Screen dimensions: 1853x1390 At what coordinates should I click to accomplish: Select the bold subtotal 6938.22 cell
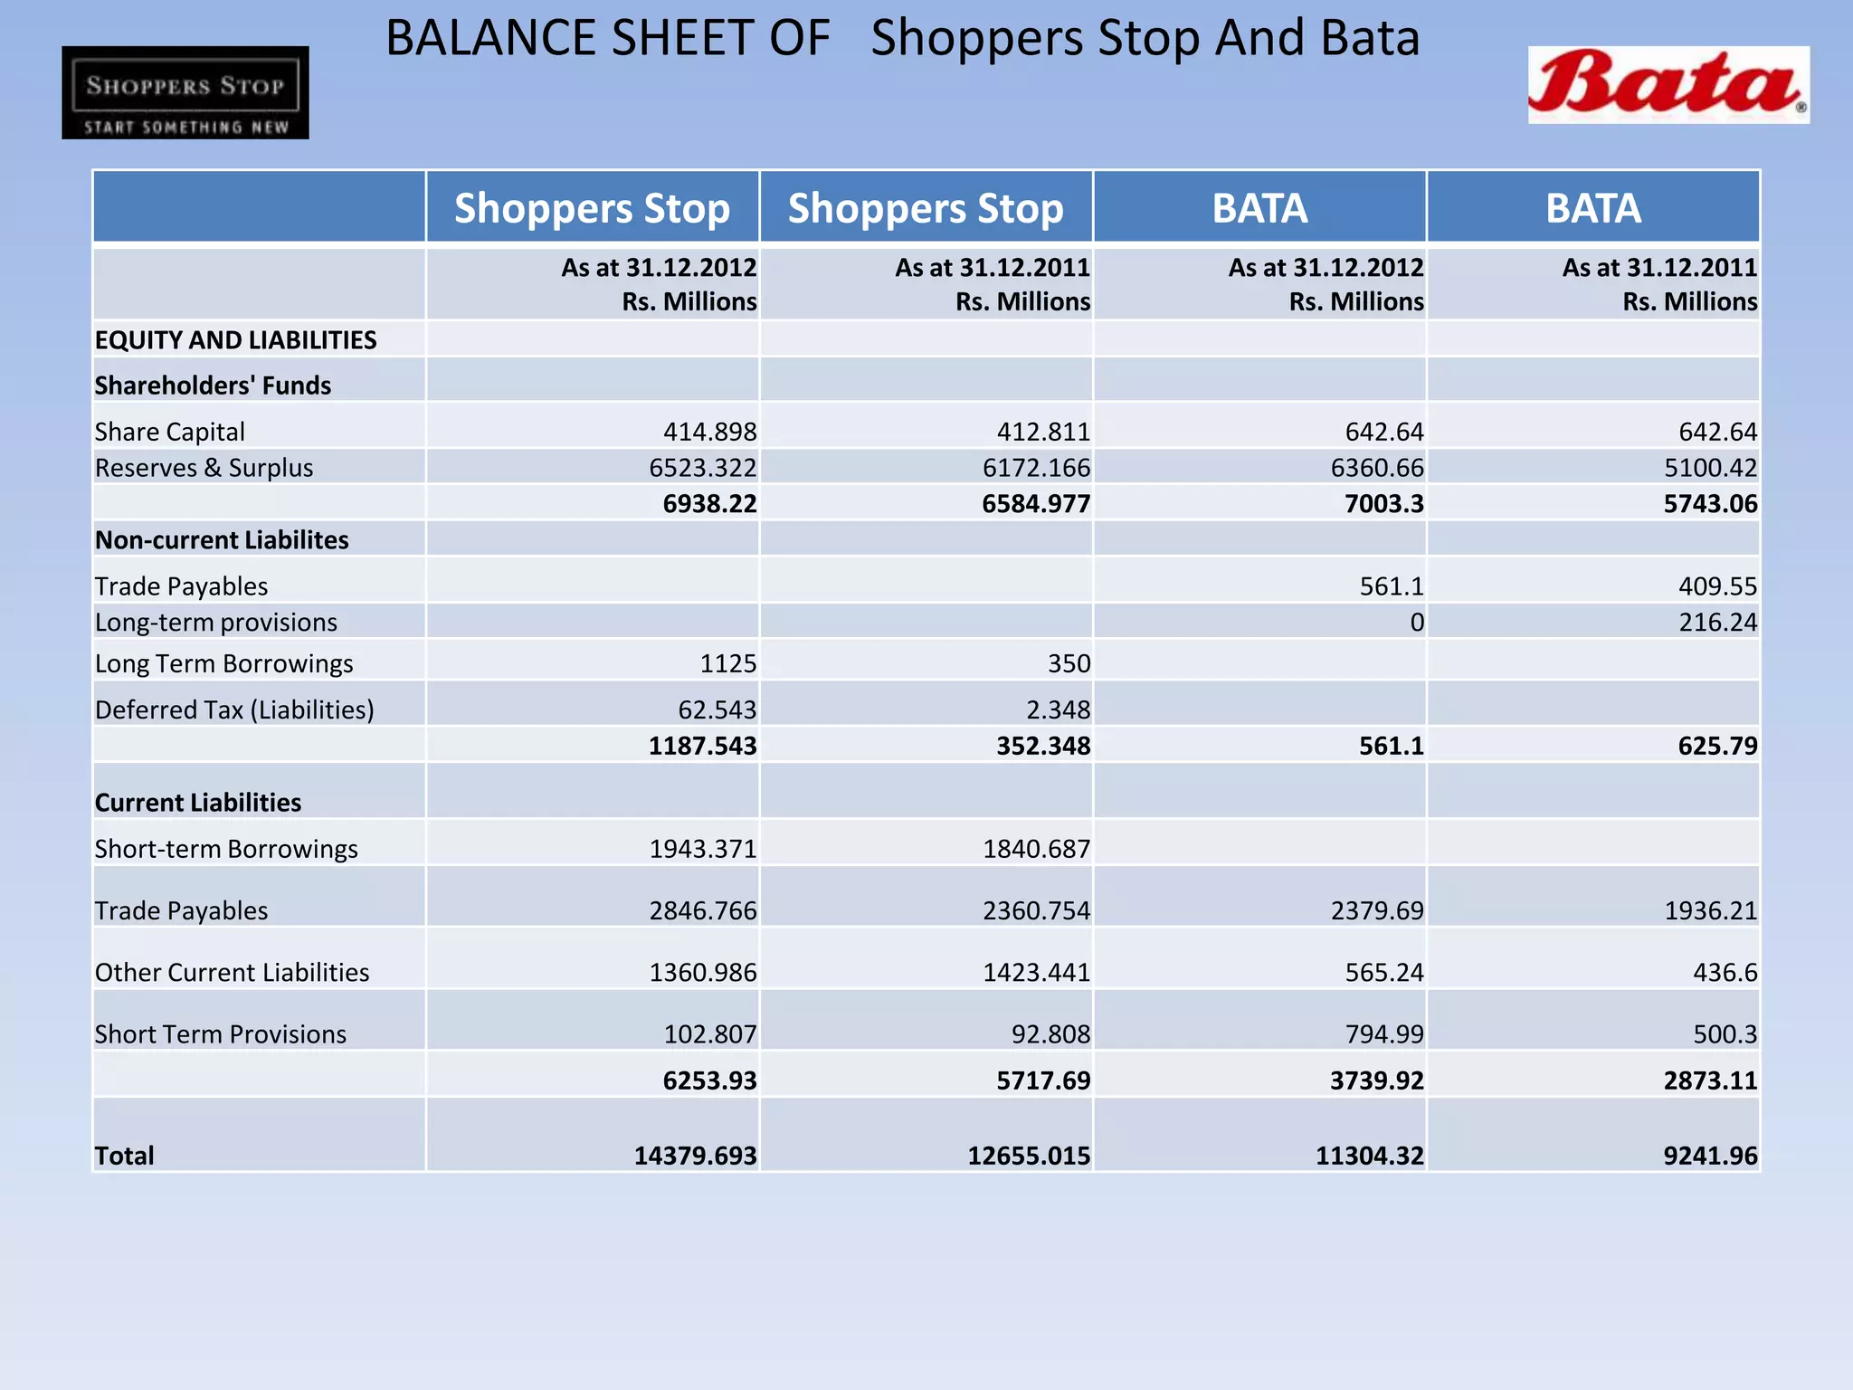[x=709, y=504]
